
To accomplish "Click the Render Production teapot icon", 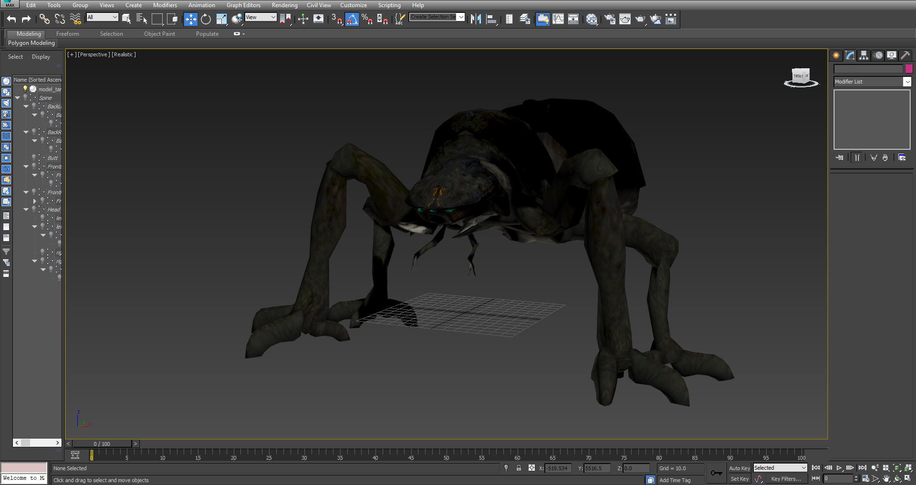I will pos(640,19).
